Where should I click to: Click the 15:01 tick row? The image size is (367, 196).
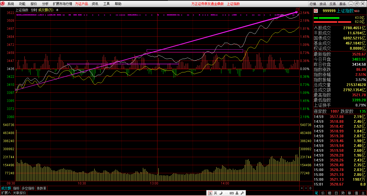click(x=340, y=184)
